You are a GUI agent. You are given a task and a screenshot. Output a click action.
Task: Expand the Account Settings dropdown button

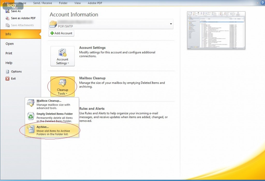tap(62, 56)
